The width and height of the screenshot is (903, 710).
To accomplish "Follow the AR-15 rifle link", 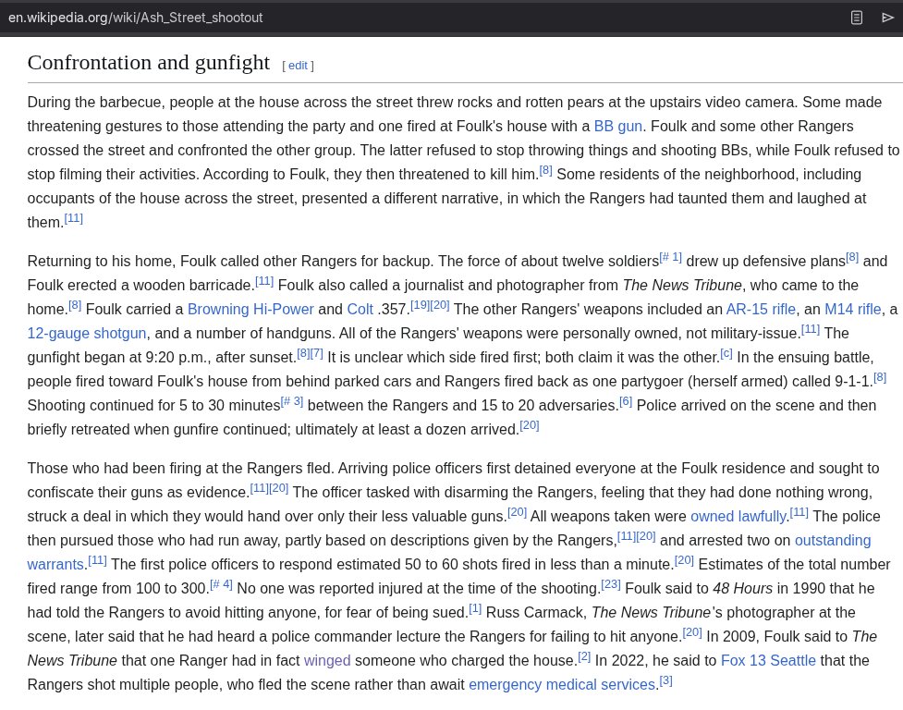I will tap(761, 309).
